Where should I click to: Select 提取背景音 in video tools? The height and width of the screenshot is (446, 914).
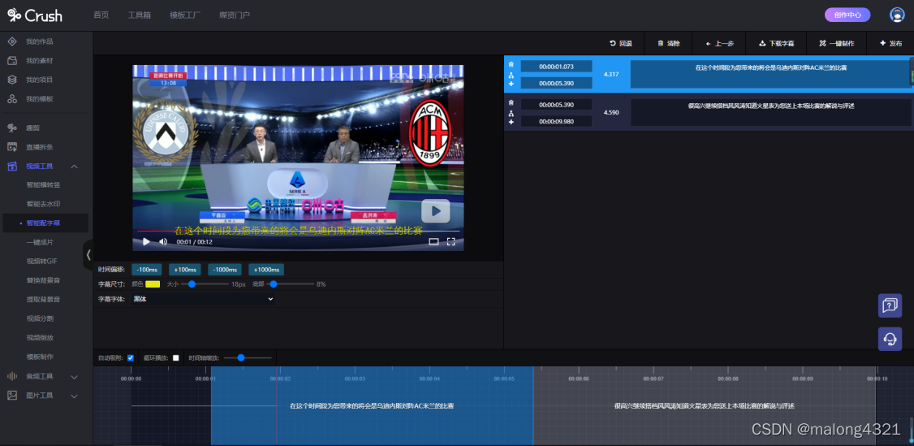click(43, 299)
